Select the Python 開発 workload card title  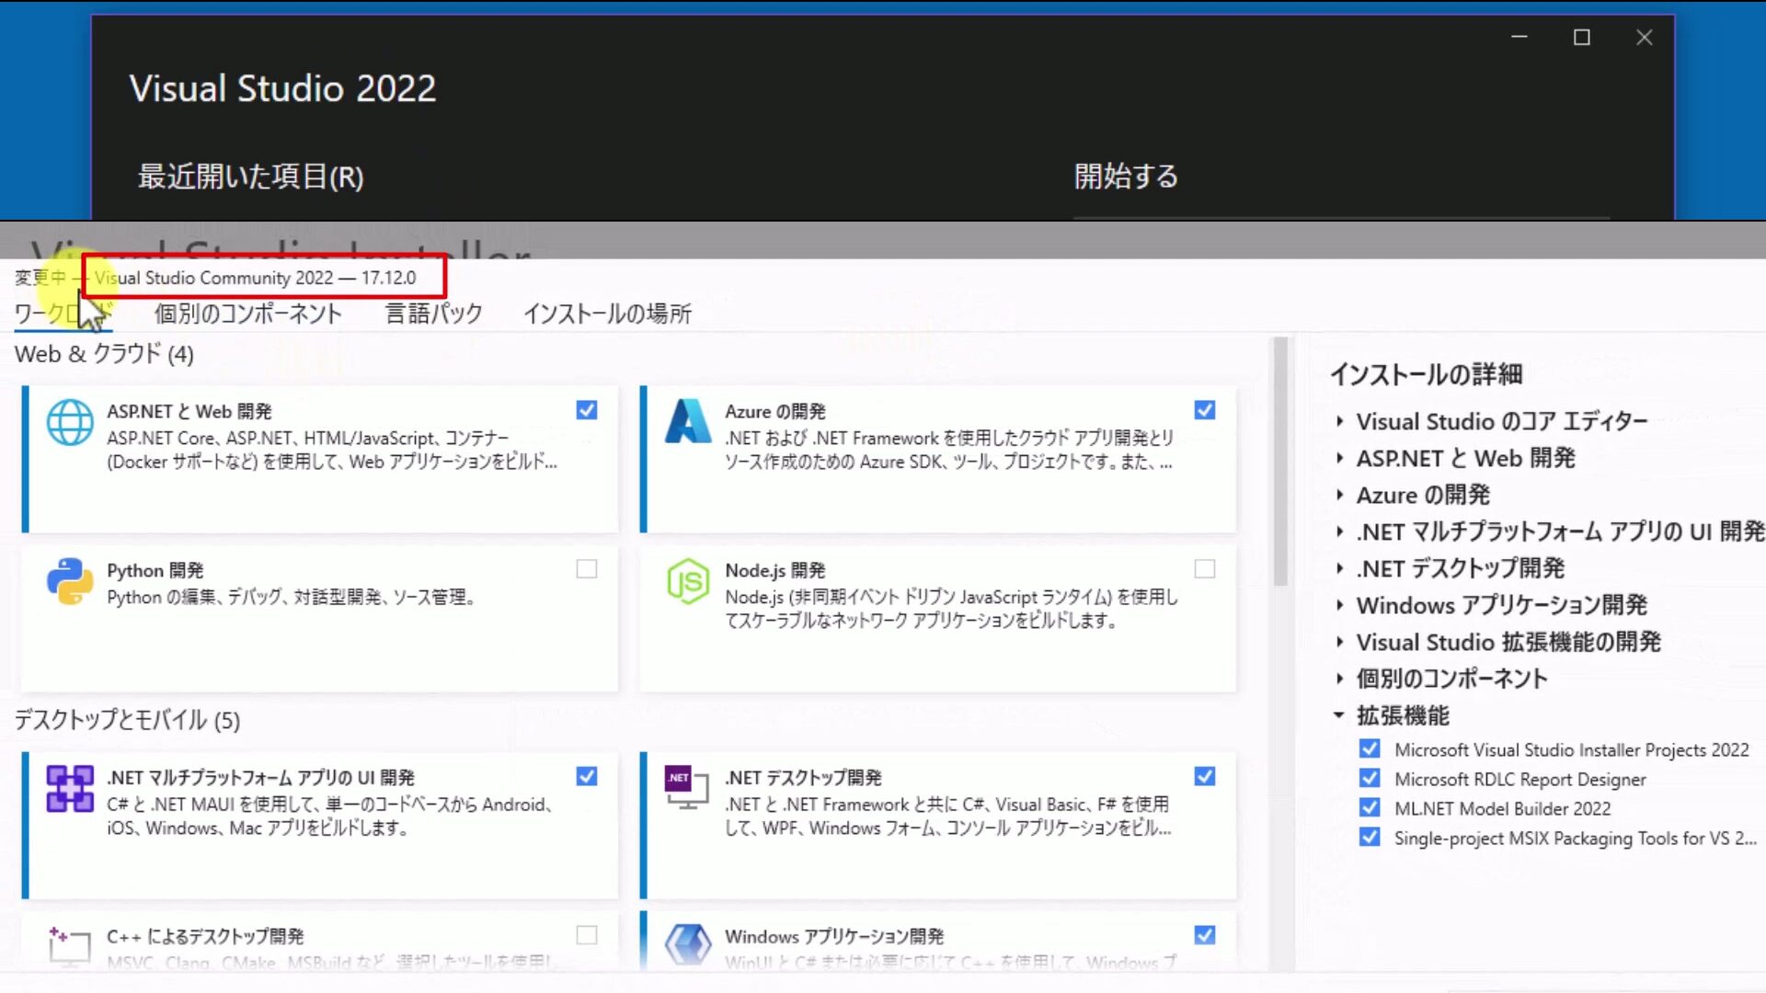click(x=155, y=570)
